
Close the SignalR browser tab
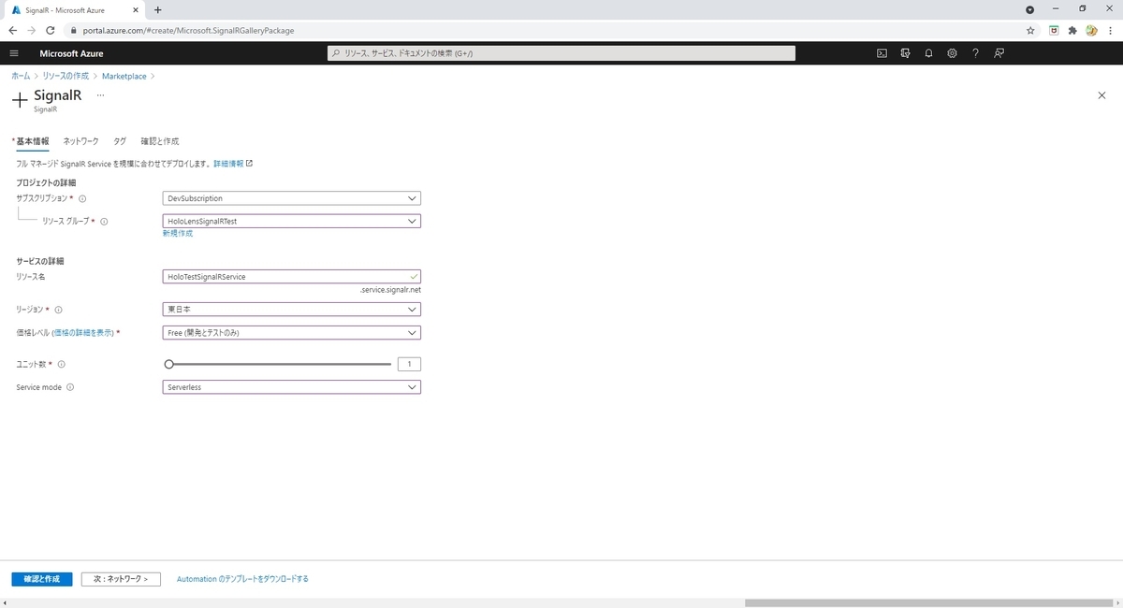coord(138,9)
